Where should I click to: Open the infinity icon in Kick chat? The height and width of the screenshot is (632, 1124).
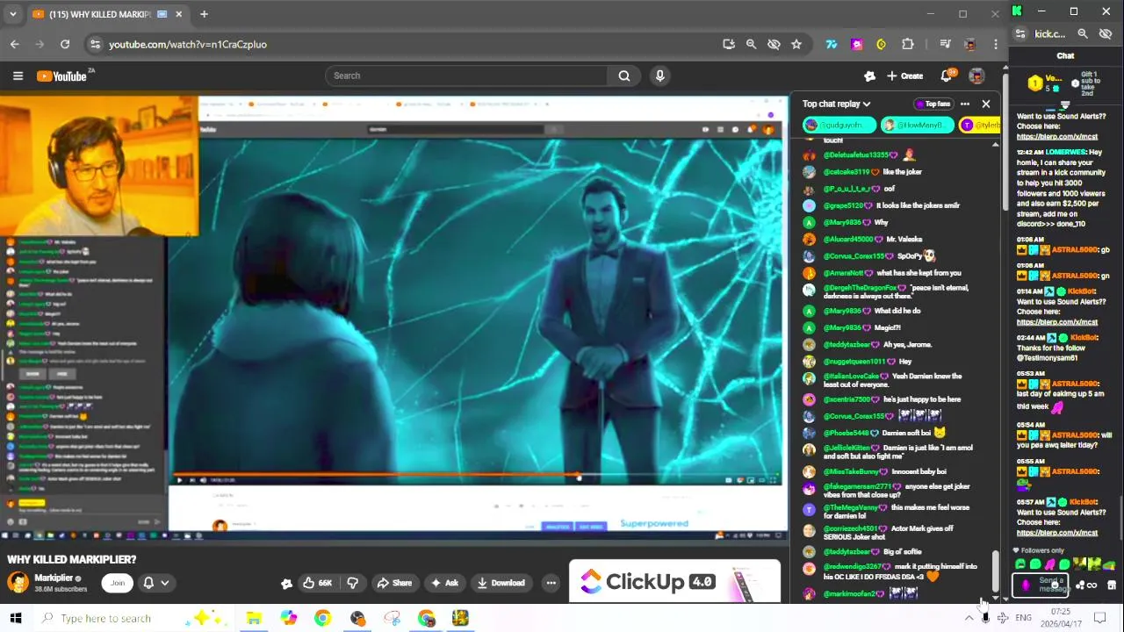[1092, 585]
